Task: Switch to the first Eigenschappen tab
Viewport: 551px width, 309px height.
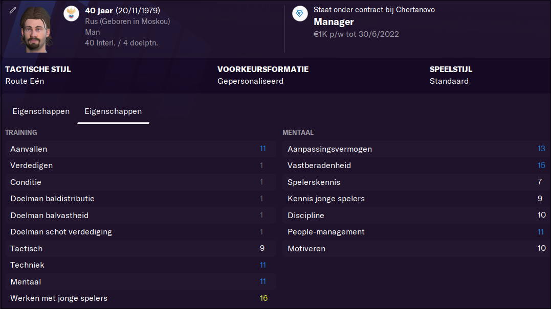Action: click(x=41, y=111)
